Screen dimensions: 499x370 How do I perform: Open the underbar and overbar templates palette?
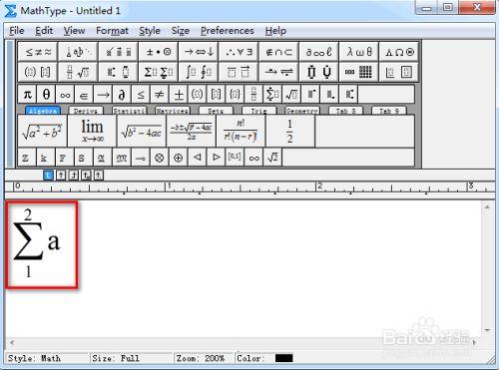click(239, 72)
